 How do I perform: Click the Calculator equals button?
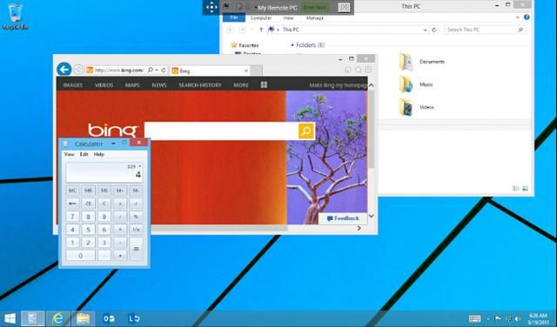(136, 249)
